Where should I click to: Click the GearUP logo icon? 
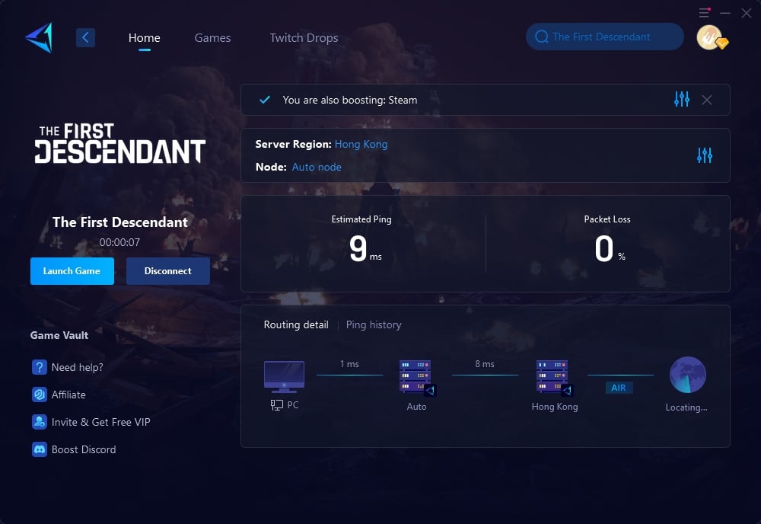pyautogui.click(x=39, y=37)
